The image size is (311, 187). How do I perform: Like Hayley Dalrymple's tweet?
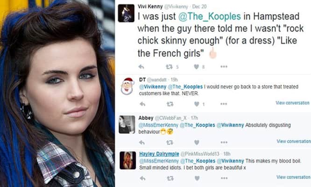197,178
